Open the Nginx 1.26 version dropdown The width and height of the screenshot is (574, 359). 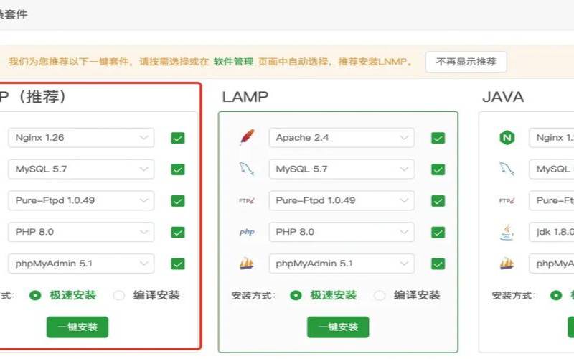click(x=81, y=138)
